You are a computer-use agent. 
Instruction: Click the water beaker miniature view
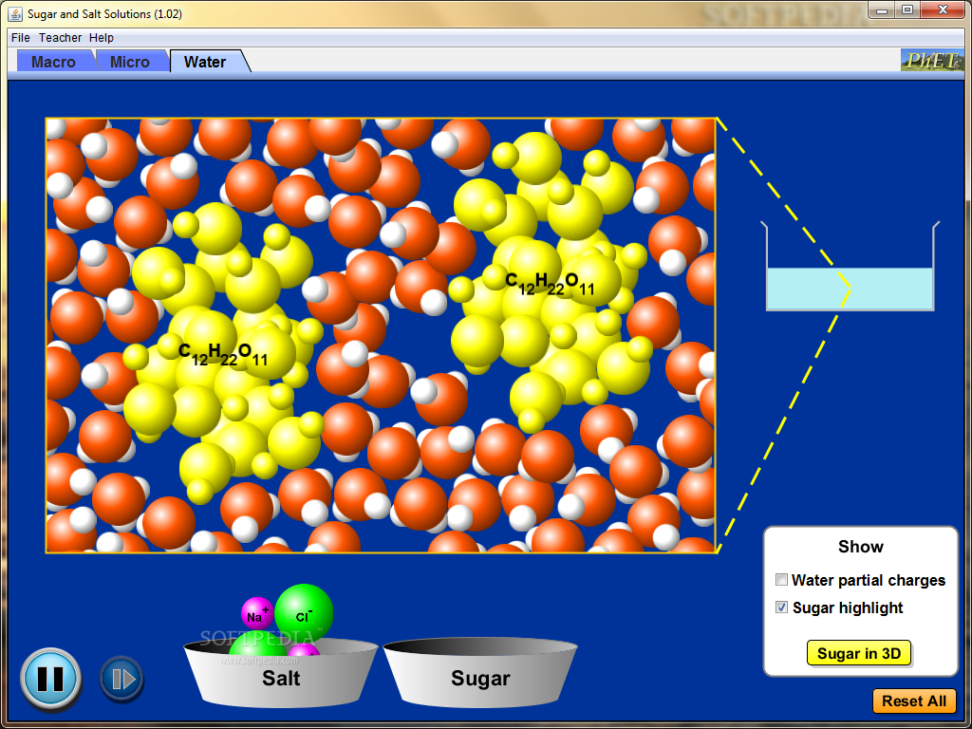[x=850, y=267]
